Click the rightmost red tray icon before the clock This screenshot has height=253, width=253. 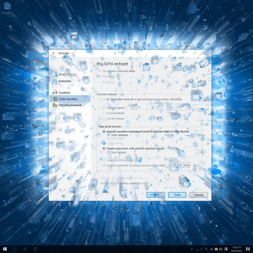226,249
